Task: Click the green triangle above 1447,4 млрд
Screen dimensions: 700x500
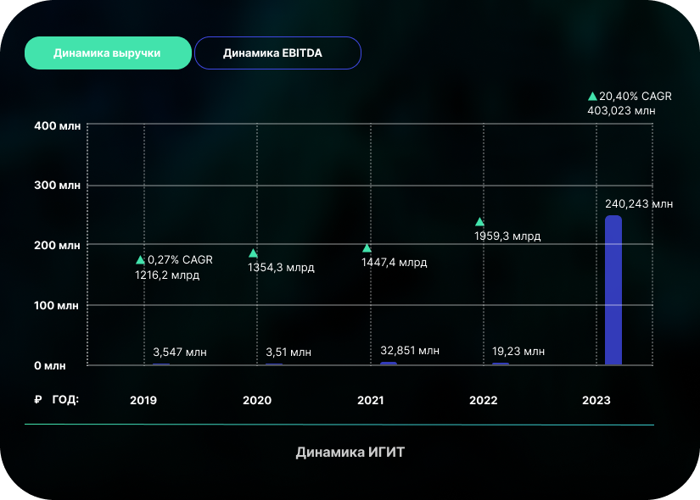Action: (367, 248)
